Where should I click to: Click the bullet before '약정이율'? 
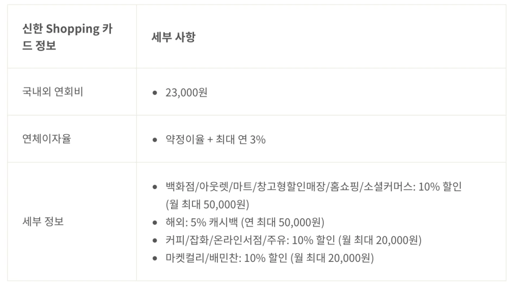click(155, 140)
